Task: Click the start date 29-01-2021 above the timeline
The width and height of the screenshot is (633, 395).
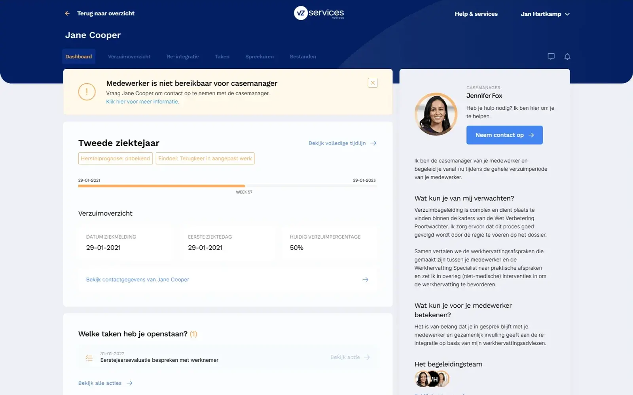Action: point(89,180)
